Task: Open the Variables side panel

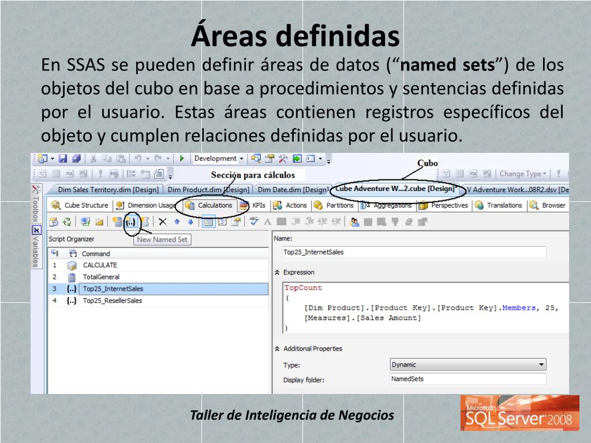Action: coord(36,247)
